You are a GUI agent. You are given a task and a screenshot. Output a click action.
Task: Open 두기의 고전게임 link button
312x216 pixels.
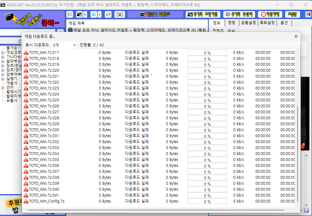[x=203, y=14]
